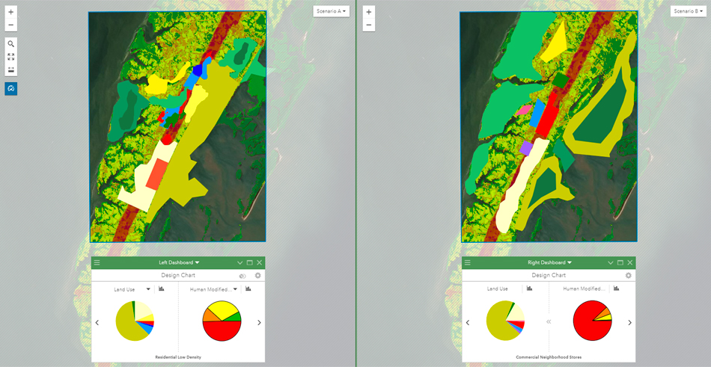Toggle the blue dashboard gauge button
Screen dimensions: 711x367
tap(11, 89)
